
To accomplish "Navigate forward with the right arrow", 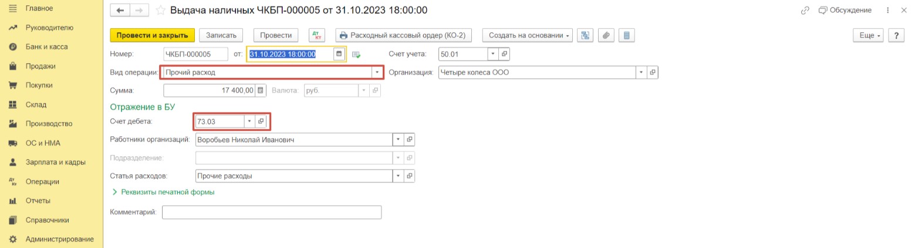I will point(139,11).
